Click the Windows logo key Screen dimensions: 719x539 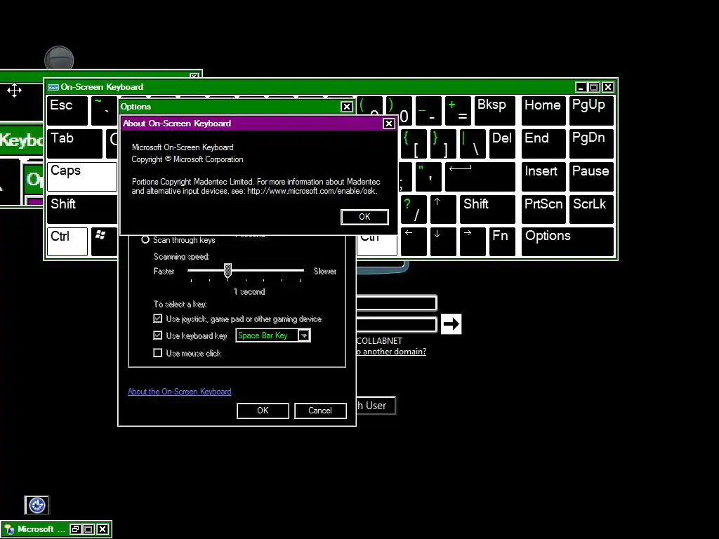tap(104, 241)
